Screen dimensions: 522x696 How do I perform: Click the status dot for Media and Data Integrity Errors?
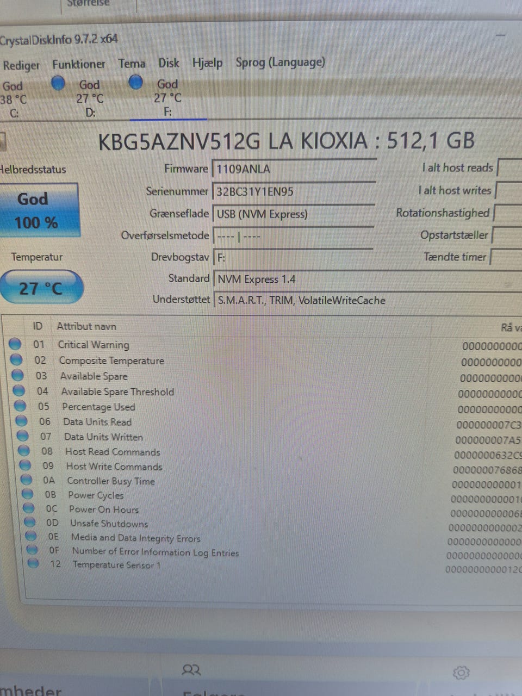[31, 536]
